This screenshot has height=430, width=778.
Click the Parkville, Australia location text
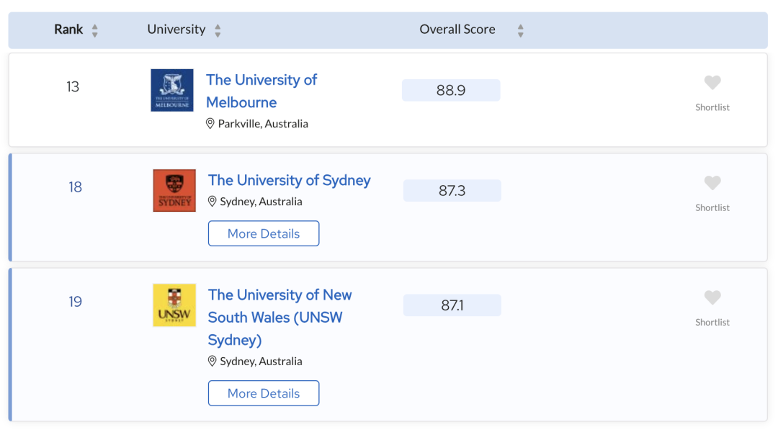263,123
